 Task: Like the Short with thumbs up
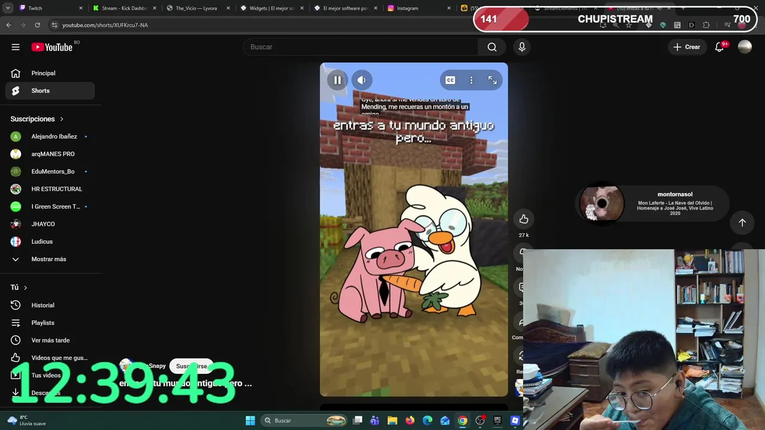click(x=524, y=219)
